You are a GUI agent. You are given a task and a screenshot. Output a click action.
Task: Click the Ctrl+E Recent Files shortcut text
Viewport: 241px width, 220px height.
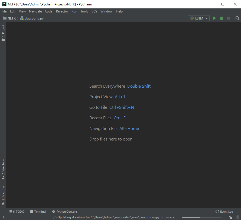(120, 118)
